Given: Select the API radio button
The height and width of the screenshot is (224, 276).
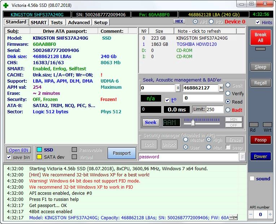Looking at the screenshot, I should (195, 22).
